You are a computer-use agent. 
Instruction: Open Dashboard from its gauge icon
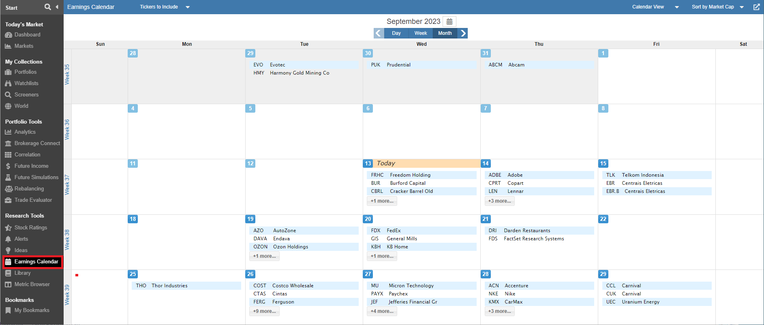point(8,35)
